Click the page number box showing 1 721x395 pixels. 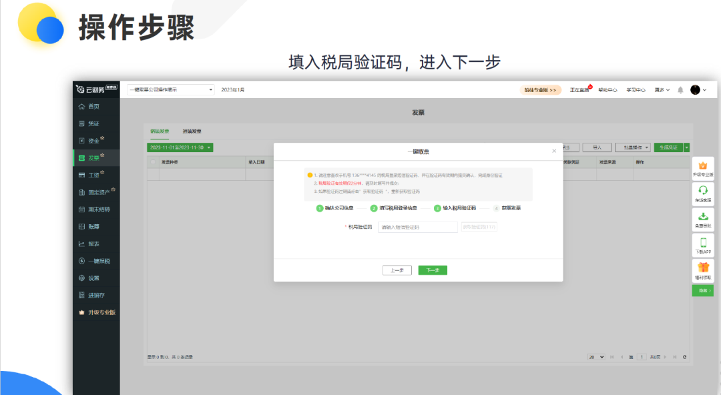(x=642, y=357)
